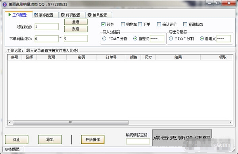Click the 账号 column header
The image size is (238, 154).
pyautogui.click(x=52, y=57)
